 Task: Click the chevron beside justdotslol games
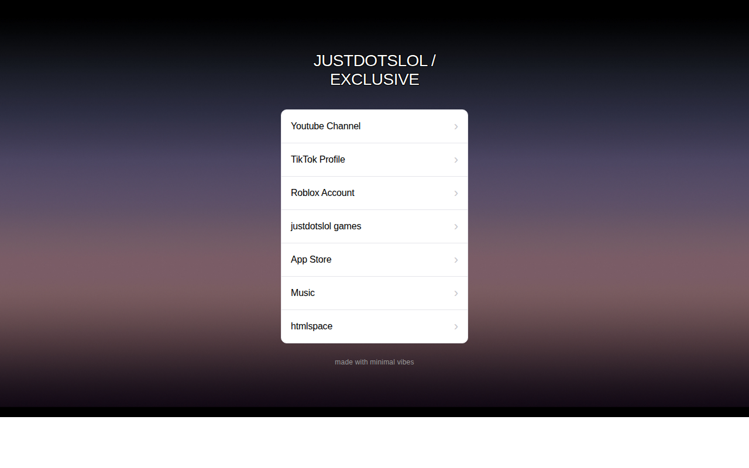pos(456,227)
